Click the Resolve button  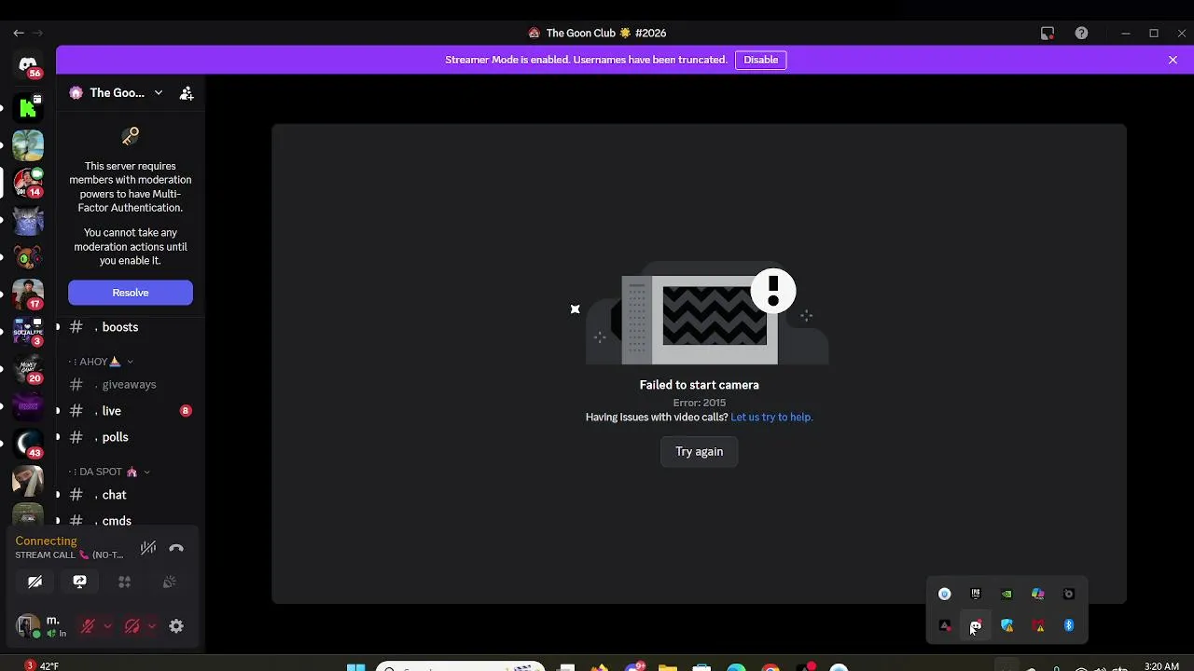pyautogui.click(x=131, y=293)
